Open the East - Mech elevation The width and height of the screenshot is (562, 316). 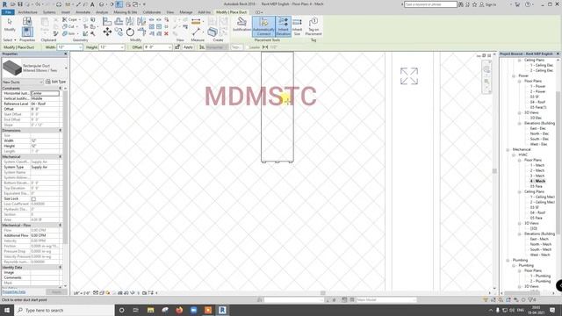[539, 239]
